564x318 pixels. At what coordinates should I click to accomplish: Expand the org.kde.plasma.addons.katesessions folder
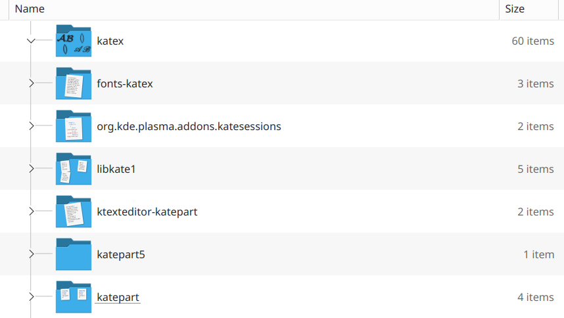point(31,126)
